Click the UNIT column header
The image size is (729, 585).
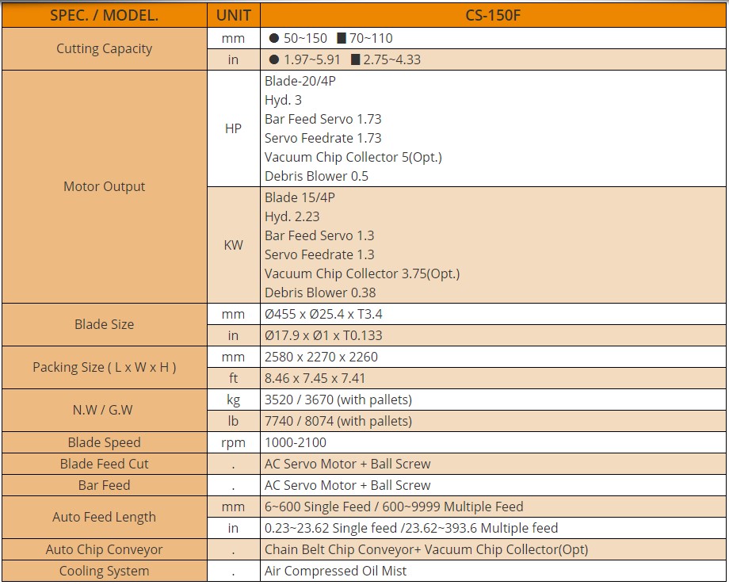click(233, 15)
